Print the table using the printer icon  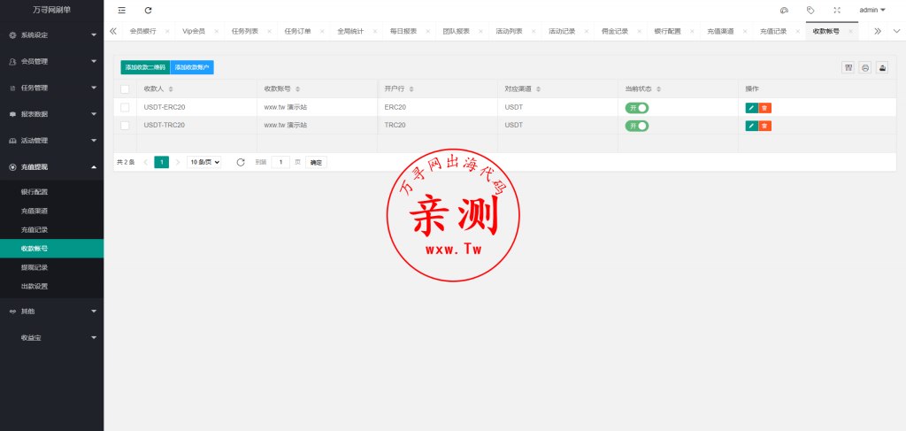pyautogui.click(x=865, y=67)
